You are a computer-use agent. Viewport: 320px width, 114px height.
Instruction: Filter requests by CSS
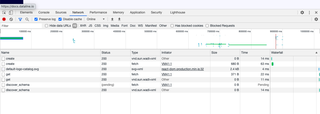[98, 26]
